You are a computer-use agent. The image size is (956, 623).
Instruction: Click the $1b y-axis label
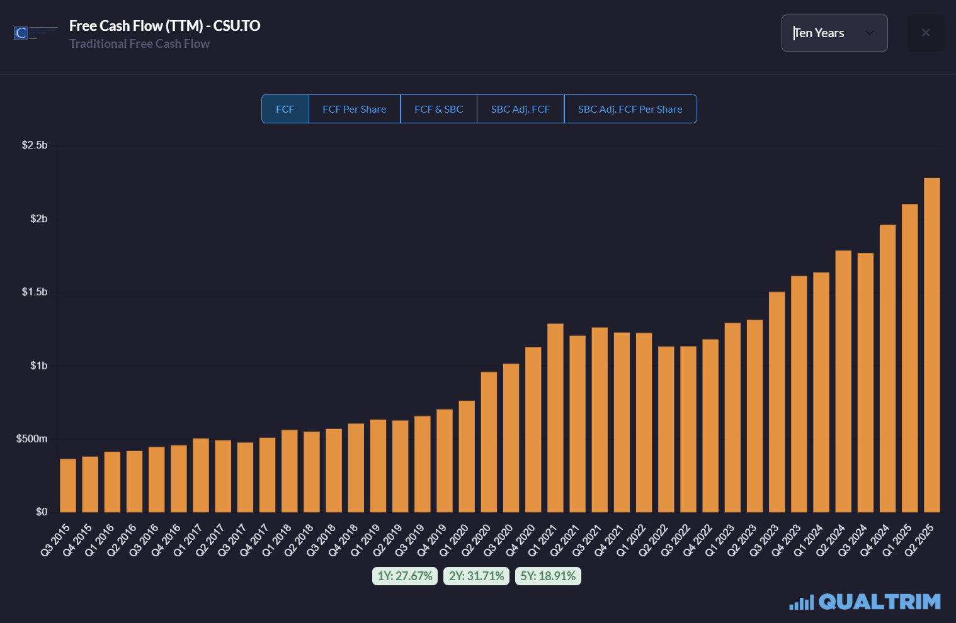39,365
